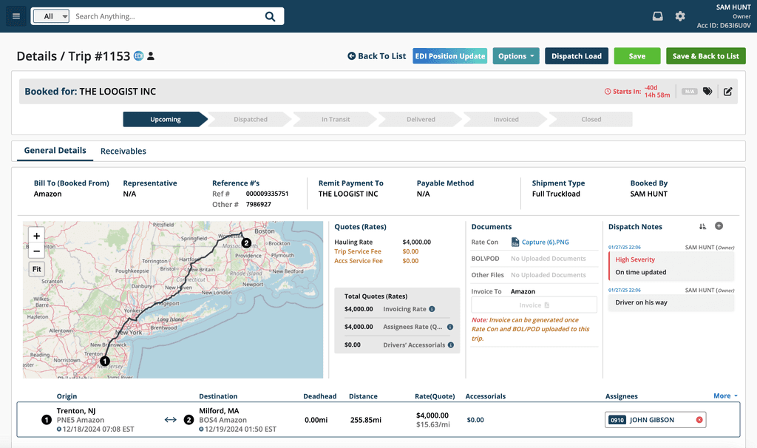This screenshot has height=448, width=757.
Task: Click the search magnifying glass icon
Action: click(270, 16)
